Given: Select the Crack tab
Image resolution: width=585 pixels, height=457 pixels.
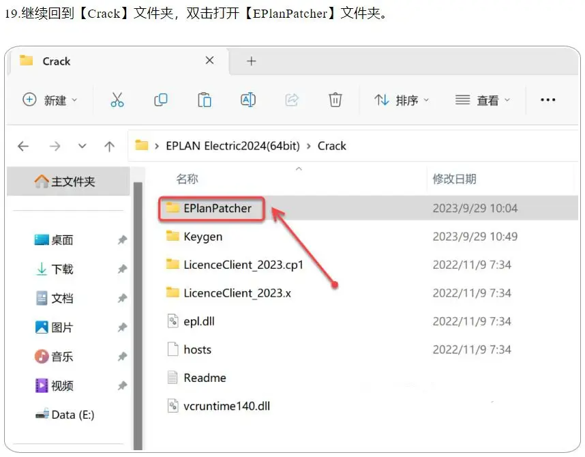Looking at the screenshot, I should [116, 61].
